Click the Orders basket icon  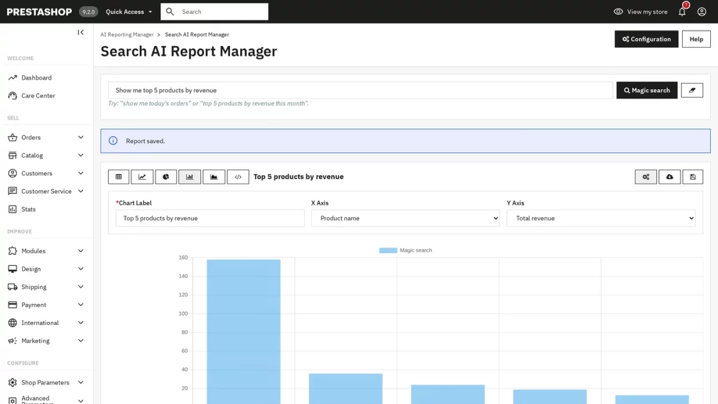[12, 138]
